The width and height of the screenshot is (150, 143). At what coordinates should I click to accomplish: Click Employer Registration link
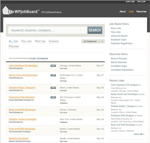point(122,43)
